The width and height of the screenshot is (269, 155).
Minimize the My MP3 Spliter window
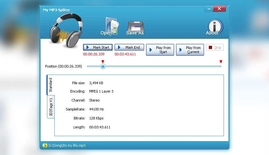point(209,9)
